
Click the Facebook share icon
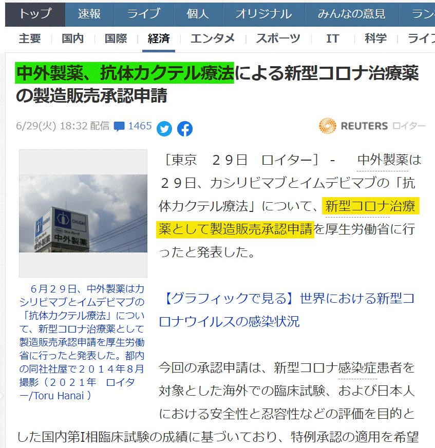click(185, 129)
